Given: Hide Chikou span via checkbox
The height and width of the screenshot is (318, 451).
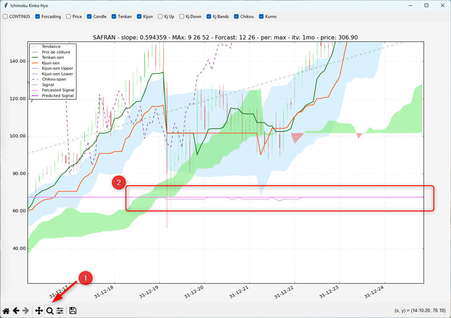Looking at the screenshot, I should [x=237, y=16].
